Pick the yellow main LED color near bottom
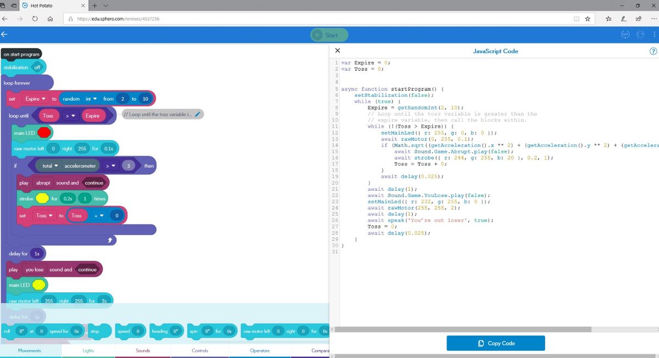Viewport: 659px width, 358px height. click(x=38, y=285)
